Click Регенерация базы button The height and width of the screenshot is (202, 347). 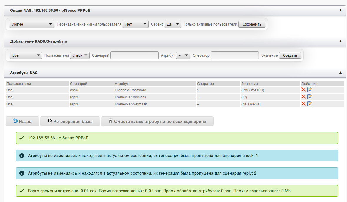click(x=70, y=121)
